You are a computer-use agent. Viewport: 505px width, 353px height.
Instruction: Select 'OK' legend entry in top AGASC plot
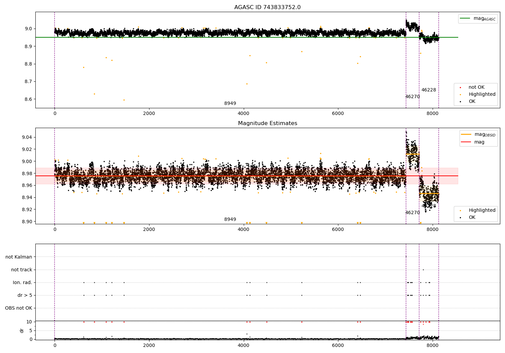tap(472, 102)
